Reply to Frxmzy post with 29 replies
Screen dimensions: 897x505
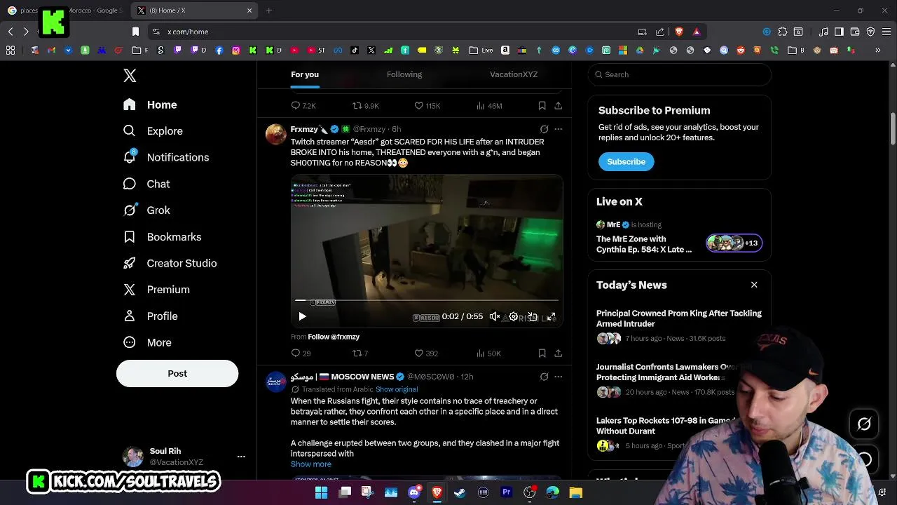coord(301,353)
